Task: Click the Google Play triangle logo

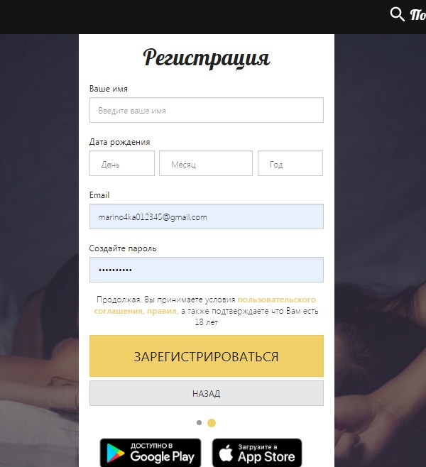Action: point(115,453)
